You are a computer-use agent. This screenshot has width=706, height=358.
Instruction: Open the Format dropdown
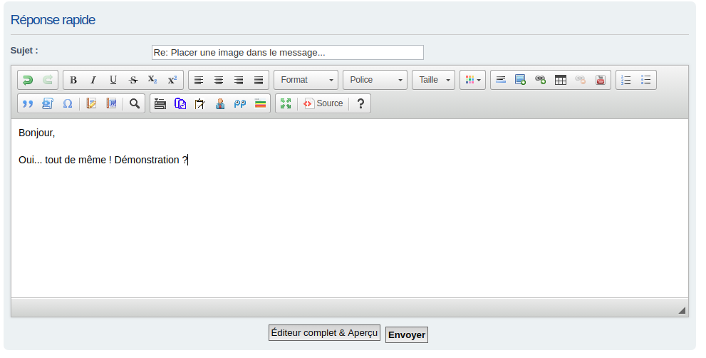tap(306, 80)
